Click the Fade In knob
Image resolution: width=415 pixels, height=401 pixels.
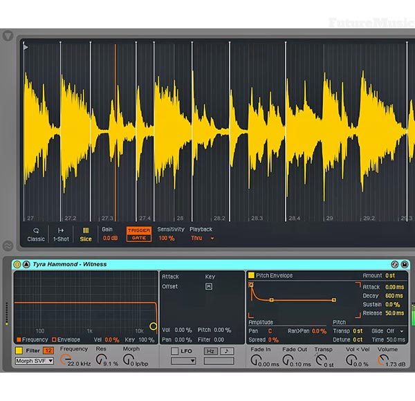tap(256, 360)
